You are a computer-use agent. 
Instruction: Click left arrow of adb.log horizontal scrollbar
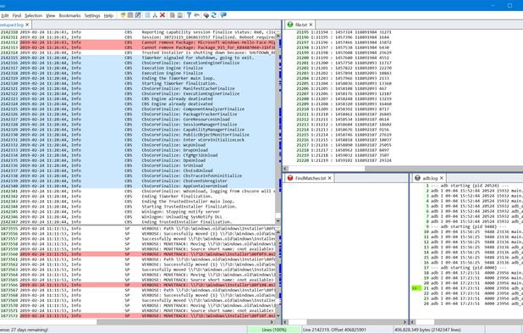coord(413,322)
